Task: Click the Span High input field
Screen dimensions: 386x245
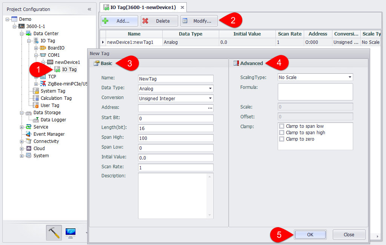Action: click(x=176, y=138)
